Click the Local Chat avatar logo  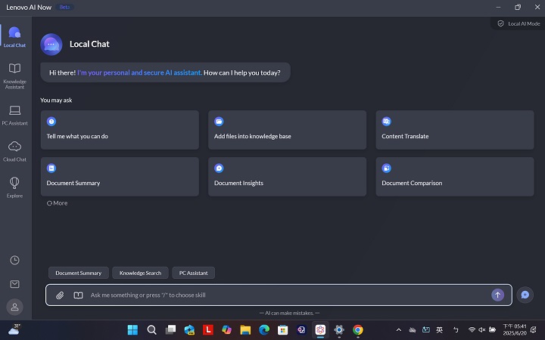click(x=51, y=44)
